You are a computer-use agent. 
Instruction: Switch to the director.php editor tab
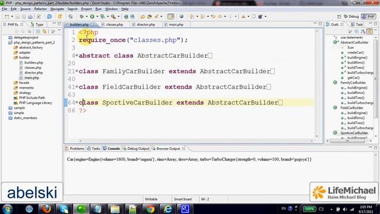pos(144,24)
